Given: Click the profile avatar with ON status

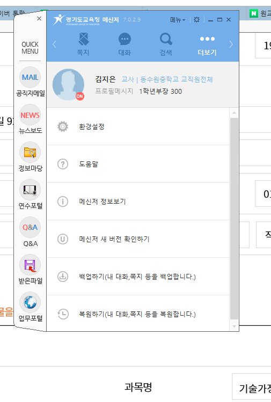Looking at the screenshot, I should click(68, 85).
